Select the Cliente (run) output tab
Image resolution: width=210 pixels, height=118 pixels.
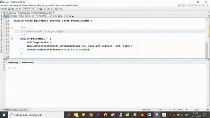(x=12, y=63)
